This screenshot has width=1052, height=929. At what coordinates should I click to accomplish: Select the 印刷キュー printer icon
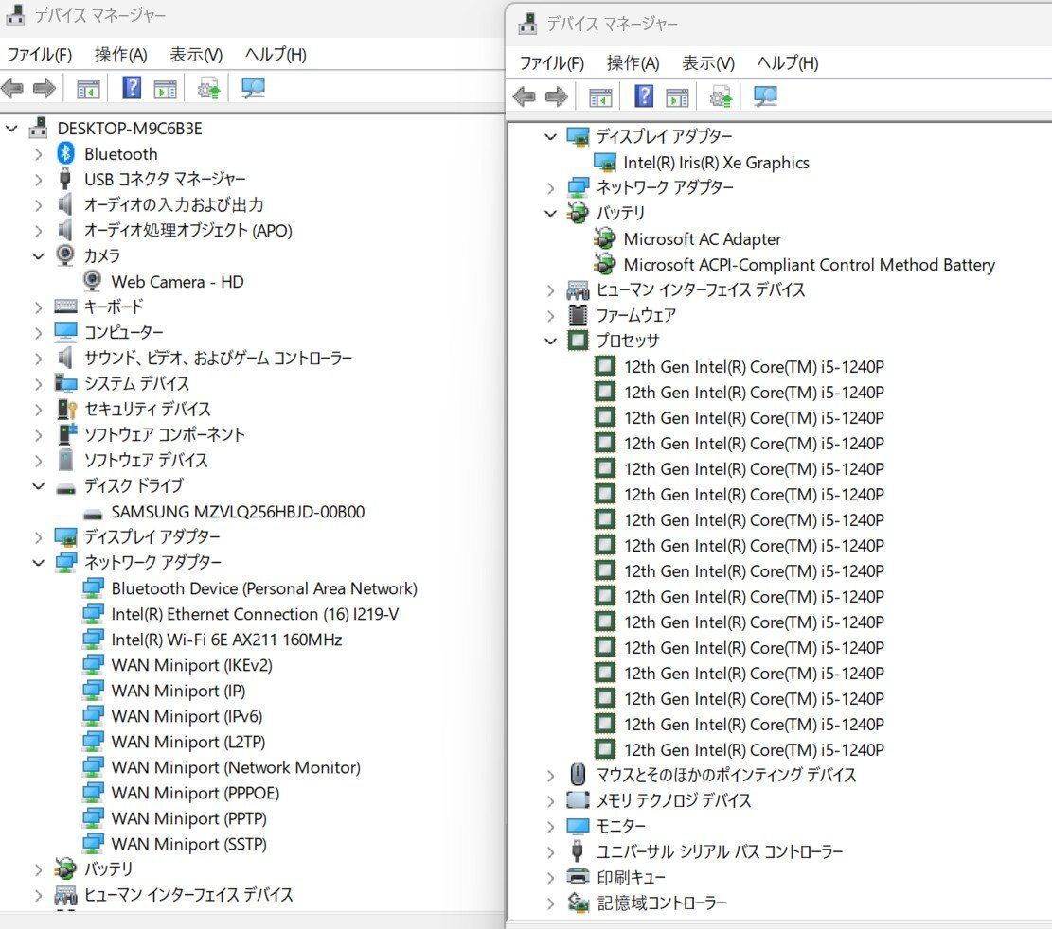[578, 876]
